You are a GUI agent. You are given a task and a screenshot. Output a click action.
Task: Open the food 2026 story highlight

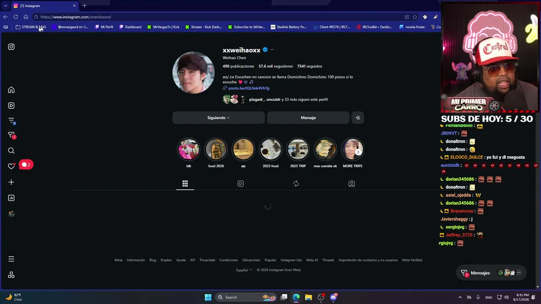point(216,149)
